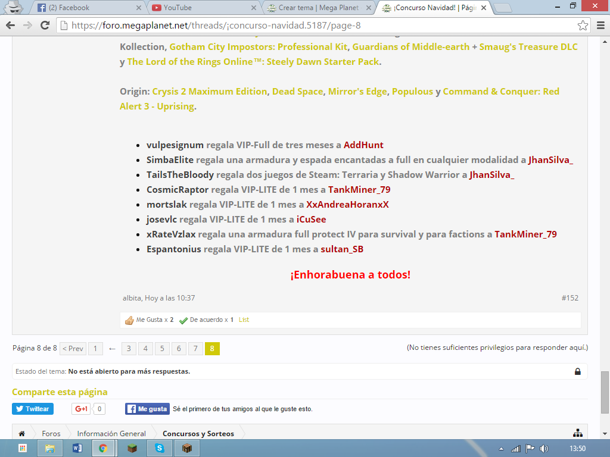This screenshot has width=610, height=457.
Task: Go to page 3
Action: coord(129,349)
